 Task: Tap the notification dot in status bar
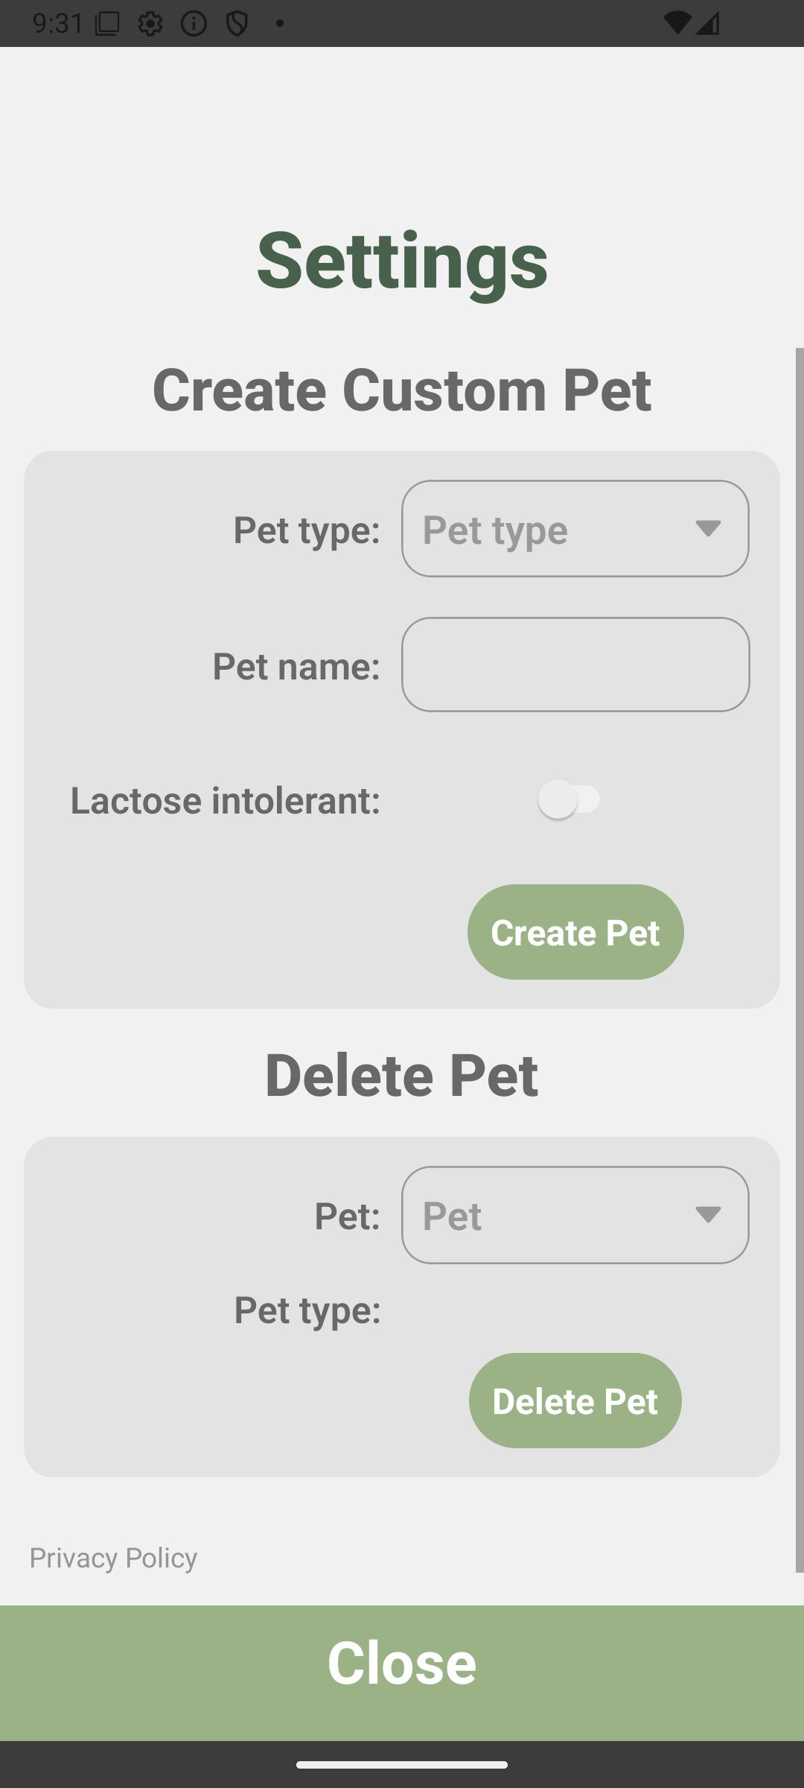[280, 24]
